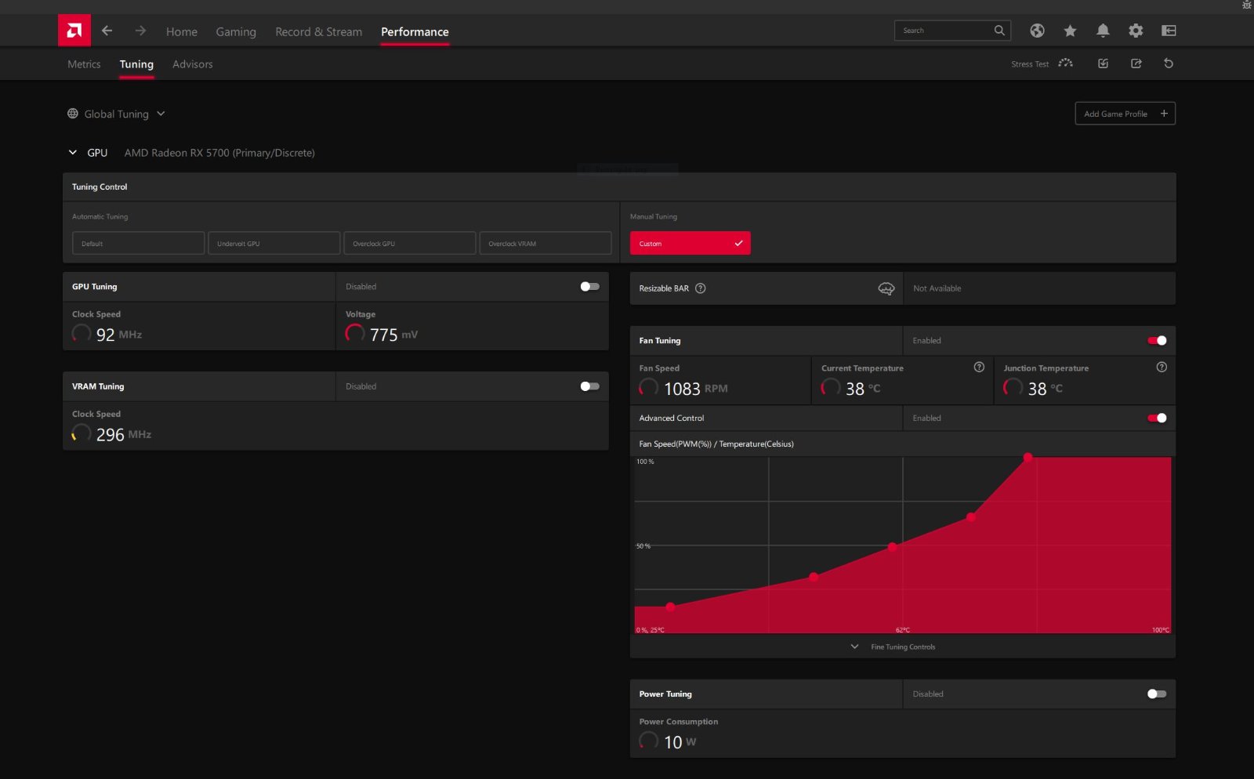The image size is (1254, 779).
Task: Select Default automatic tuning
Action: point(138,243)
